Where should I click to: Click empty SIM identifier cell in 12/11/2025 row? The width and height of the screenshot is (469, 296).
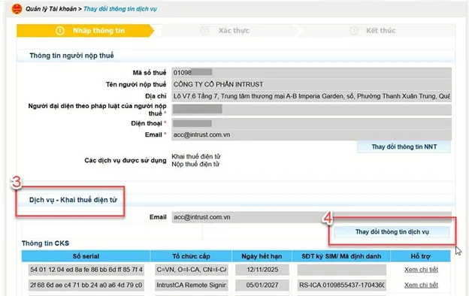pyautogui.click(x=341, y=270)
